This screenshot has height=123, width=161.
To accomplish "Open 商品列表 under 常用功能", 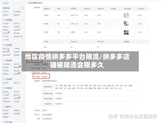I will pos(5,12).
